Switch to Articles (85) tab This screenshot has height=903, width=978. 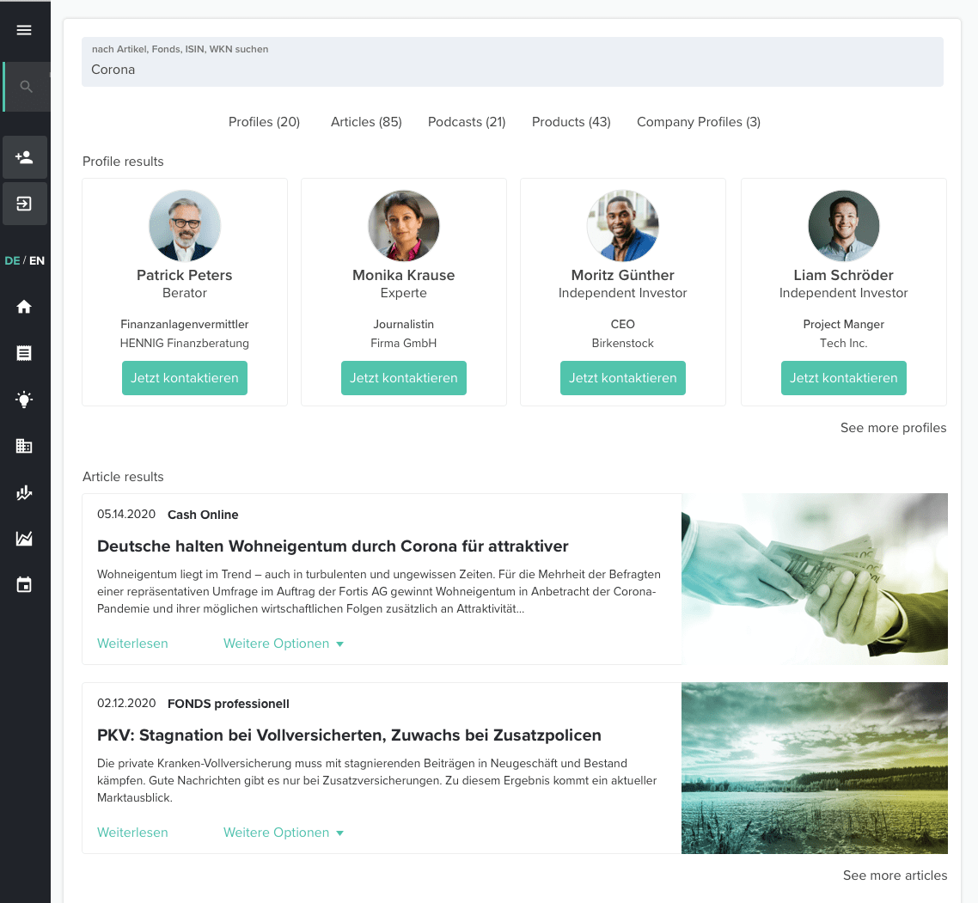[366, 122]
